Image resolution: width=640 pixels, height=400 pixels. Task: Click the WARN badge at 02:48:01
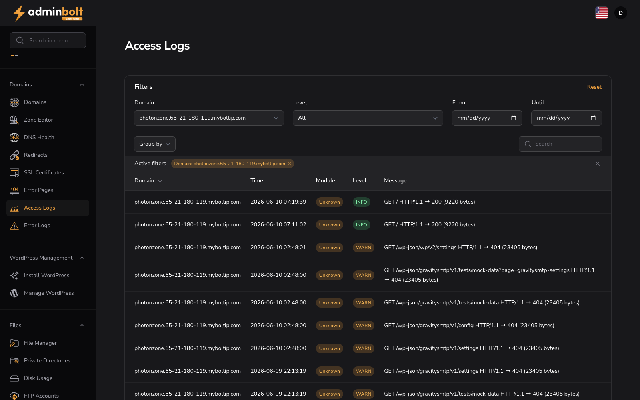364,248
